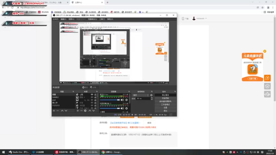Mute the second mixer audio channel
The width and height of the screenshot is (276, 155).
tap(122, 108)
